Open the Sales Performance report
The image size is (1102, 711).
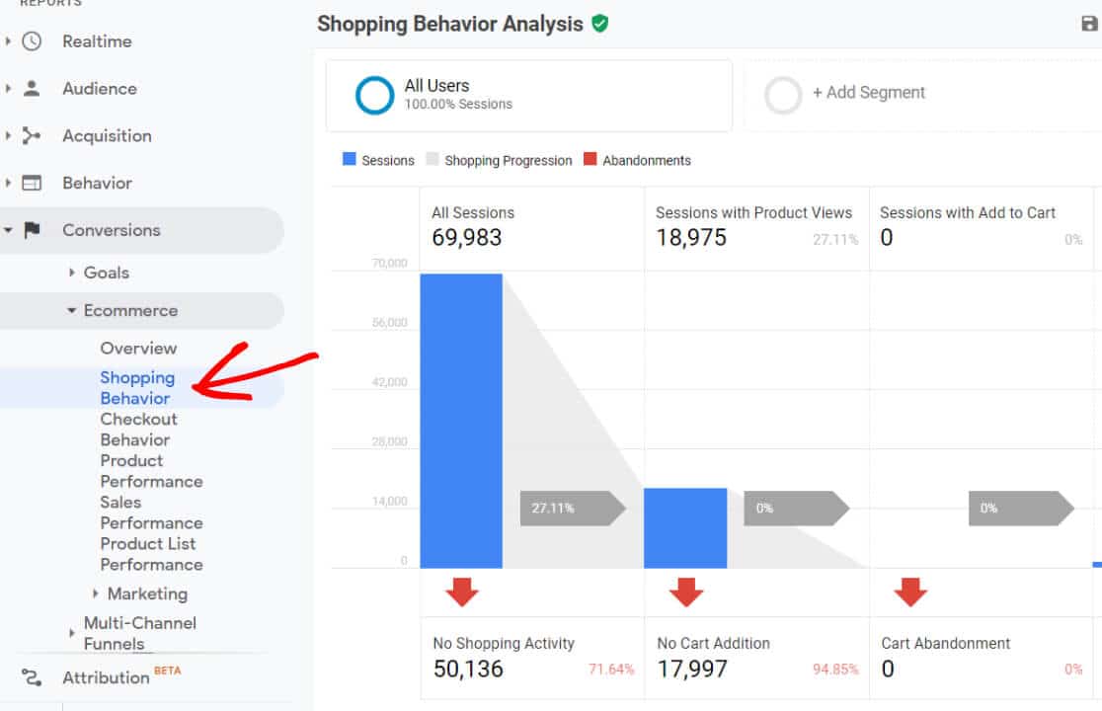151,513
